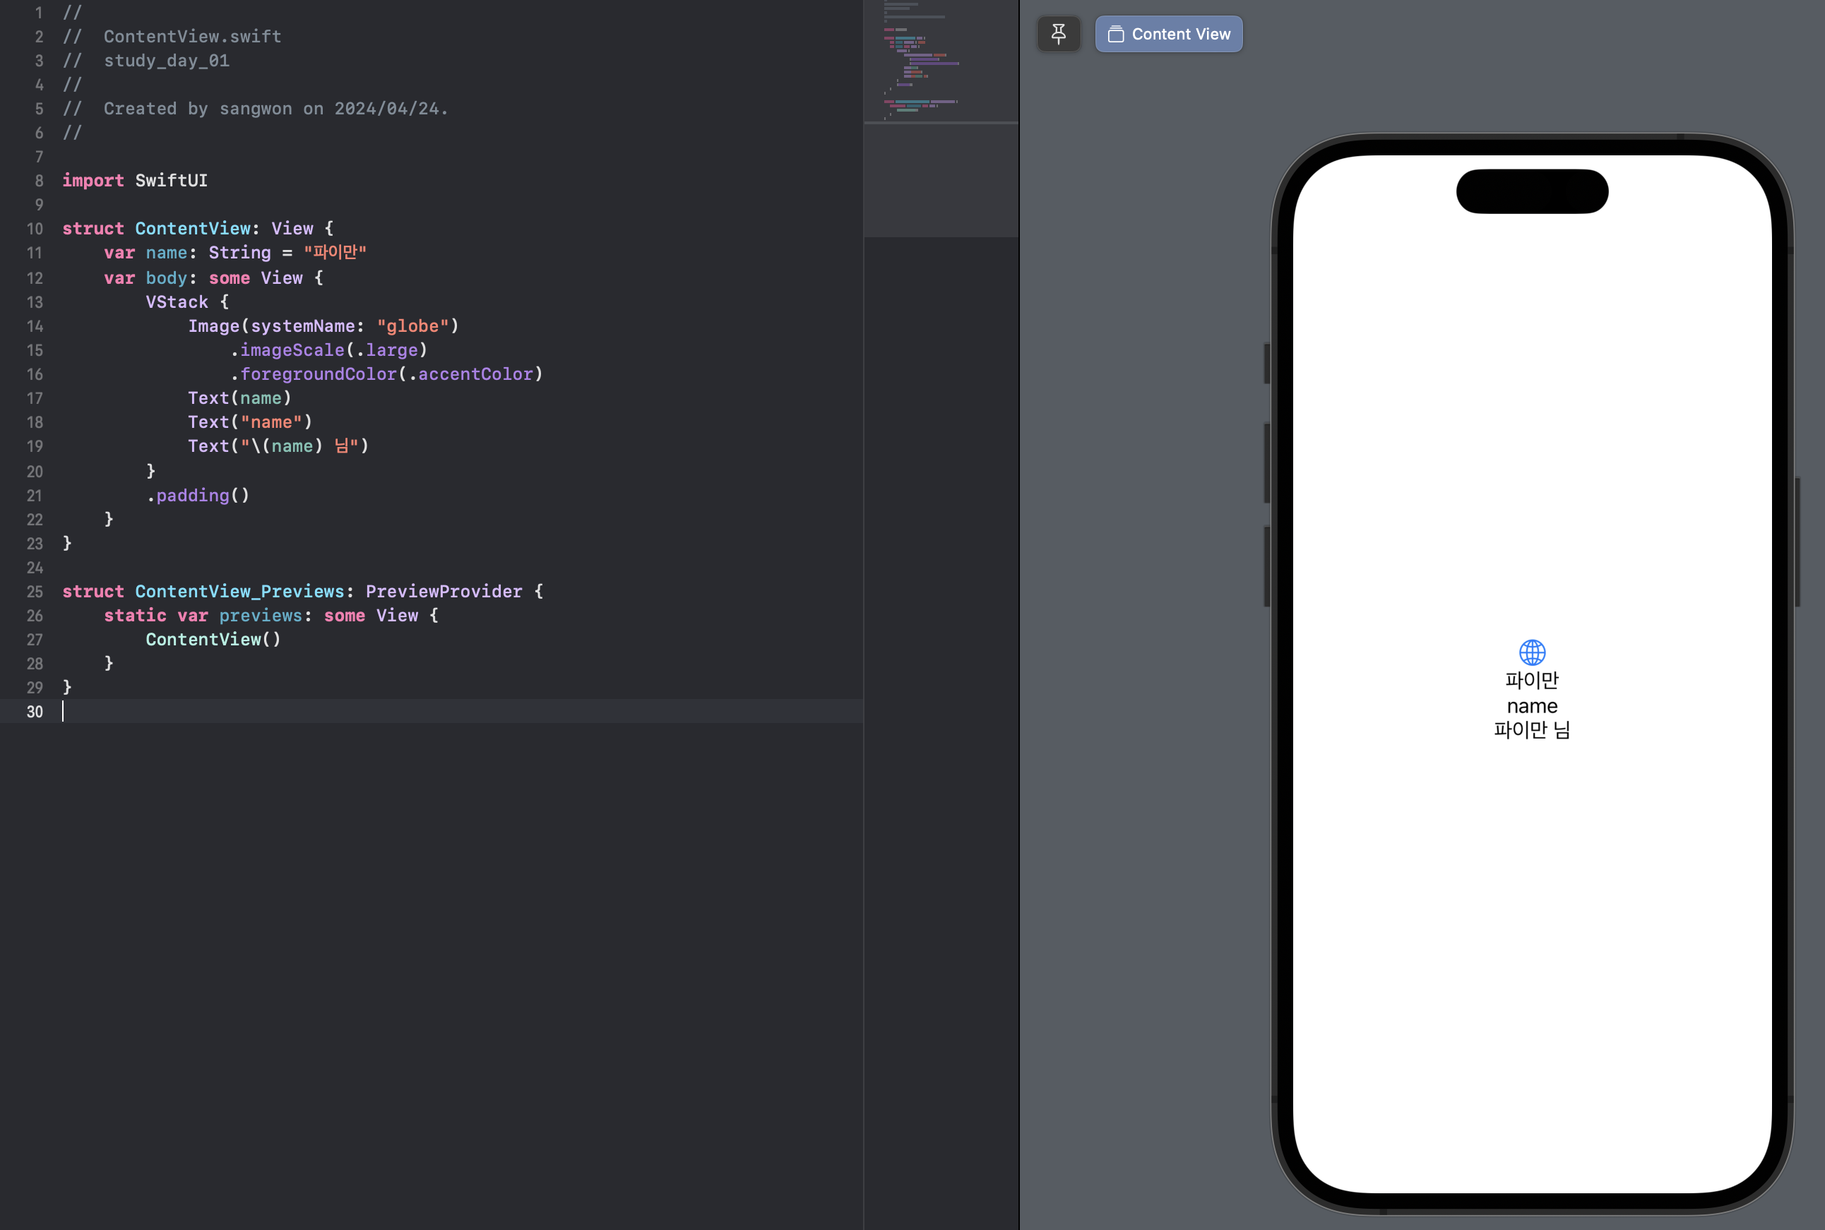The width and height of the screenshot is (1825, 1230).
Task: Click 'ContentView()' call on line 27
Action: pos(213,639)
